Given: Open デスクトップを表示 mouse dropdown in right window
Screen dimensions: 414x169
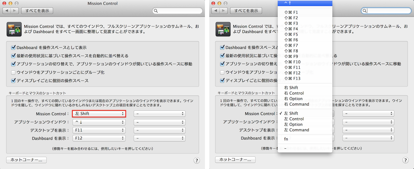Looking at the screenshot, I should (x=368, y=130).
